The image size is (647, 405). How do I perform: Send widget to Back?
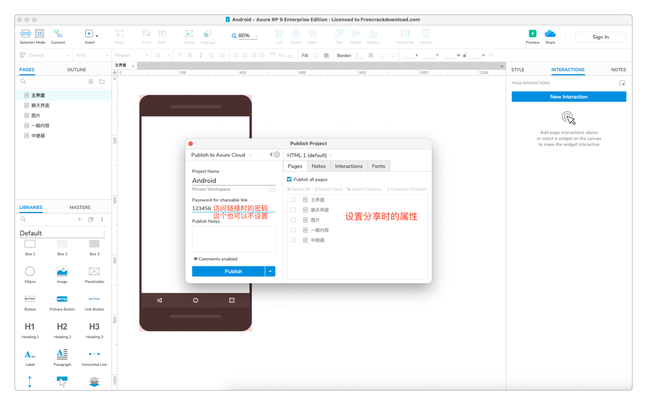click(162, 34)
